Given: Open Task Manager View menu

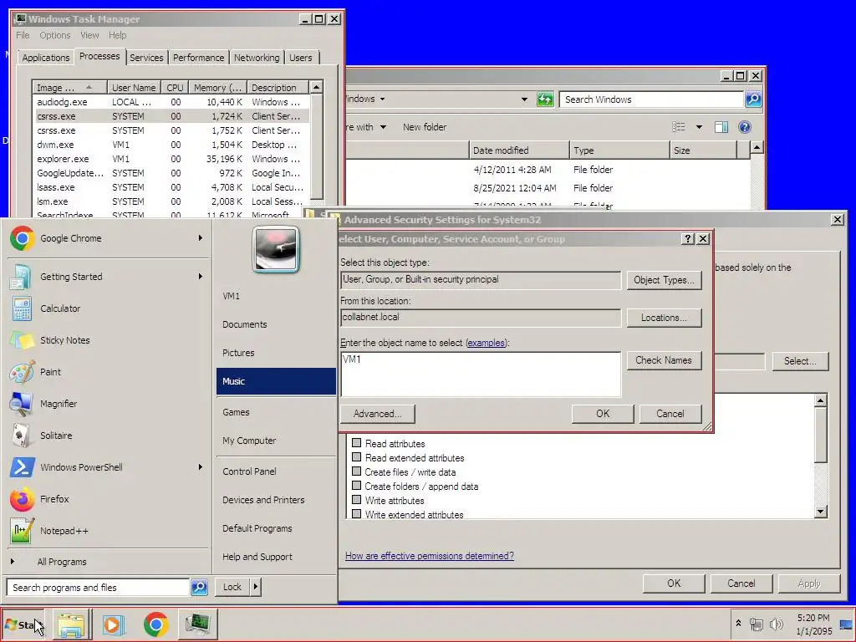Looking at the screenshot, I should point(89,35).
